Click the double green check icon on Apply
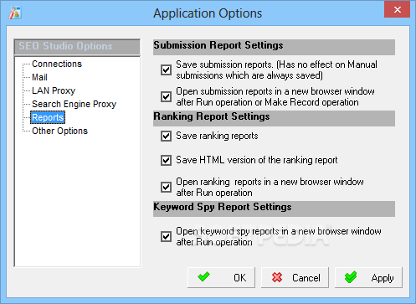This screenshot has height=304, width=416. 351,277
